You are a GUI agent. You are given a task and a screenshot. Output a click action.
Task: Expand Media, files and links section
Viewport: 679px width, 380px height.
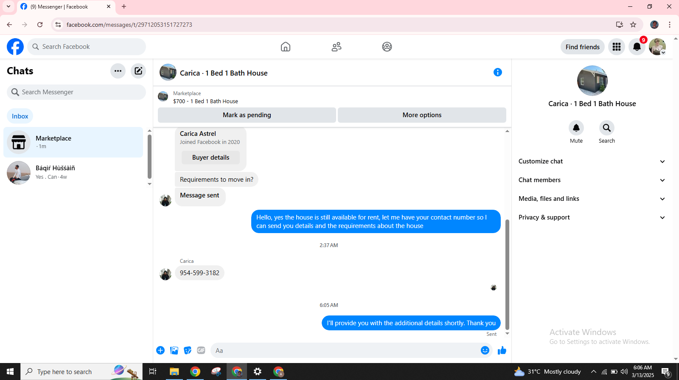pyautogui.click(x=592, y=199)
